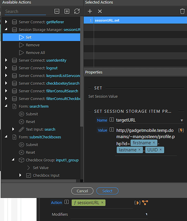The height and width of the screenshot is (221, 187).
Task: Collapse the Form searchTerm node
Action: click(x=6, y=106)
